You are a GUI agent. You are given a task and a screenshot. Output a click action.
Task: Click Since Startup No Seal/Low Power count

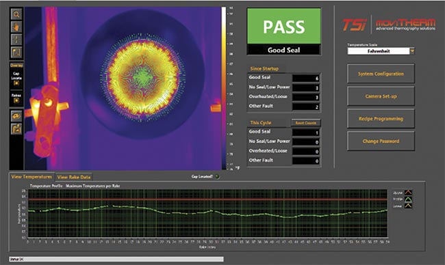pos(306,88)
